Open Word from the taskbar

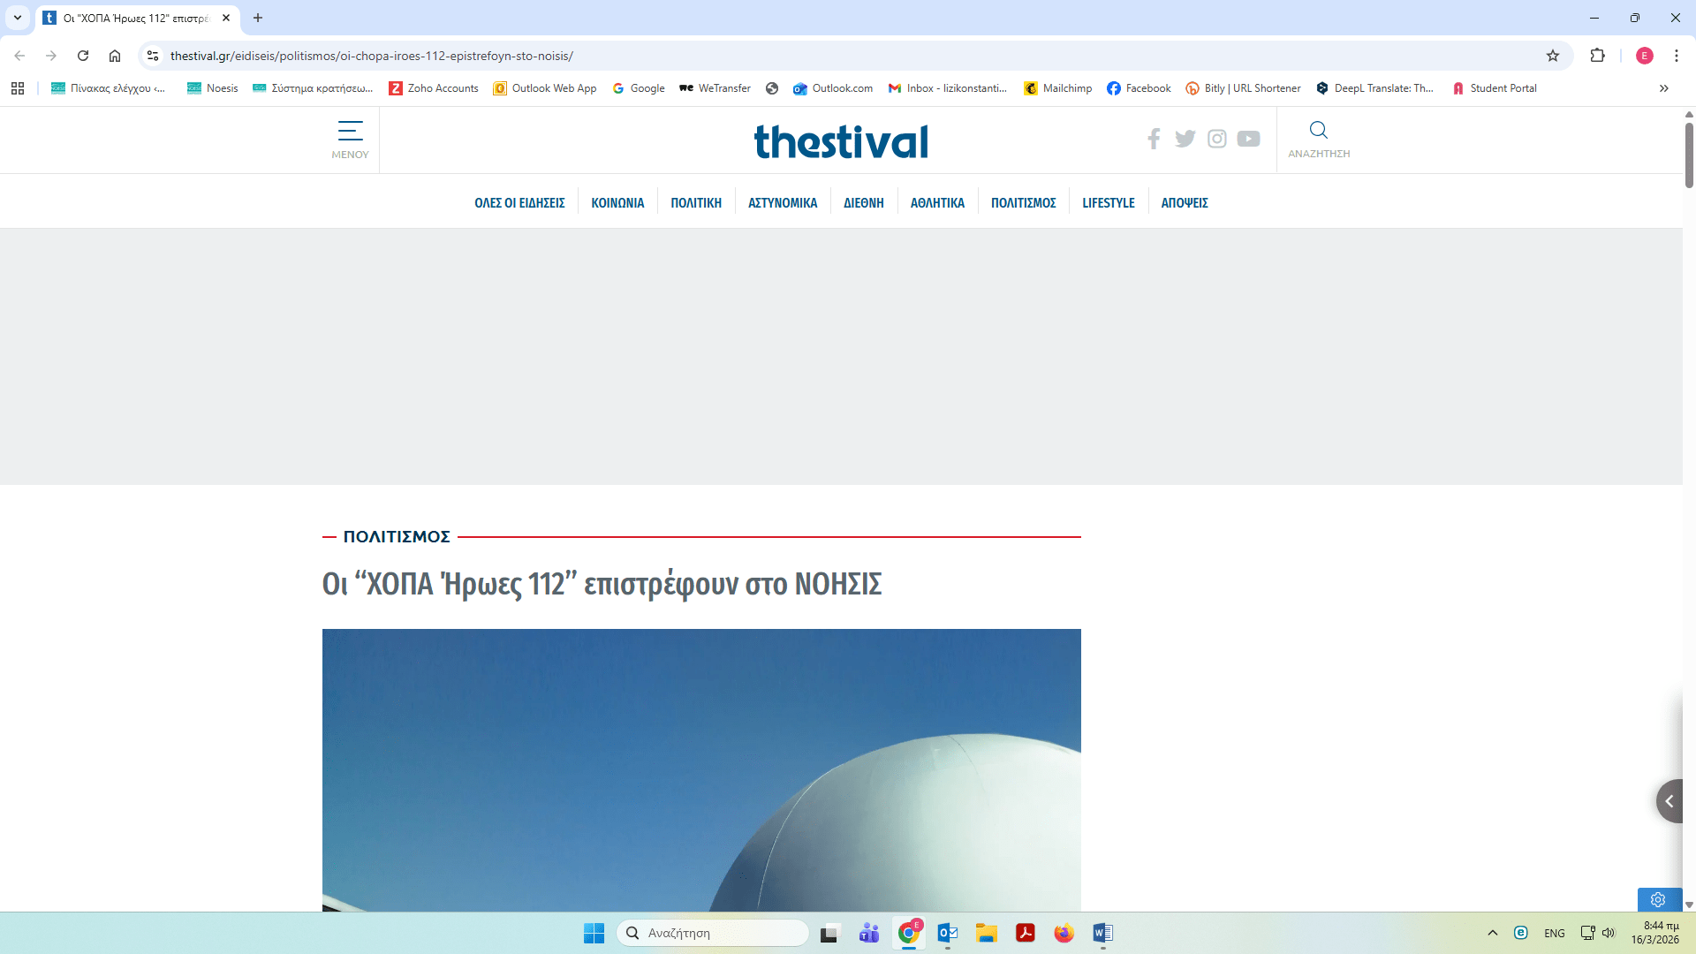coord(1102,933)
